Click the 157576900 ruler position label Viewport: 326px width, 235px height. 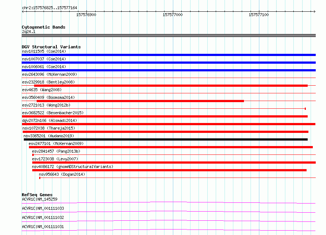(x=86, y=15)
